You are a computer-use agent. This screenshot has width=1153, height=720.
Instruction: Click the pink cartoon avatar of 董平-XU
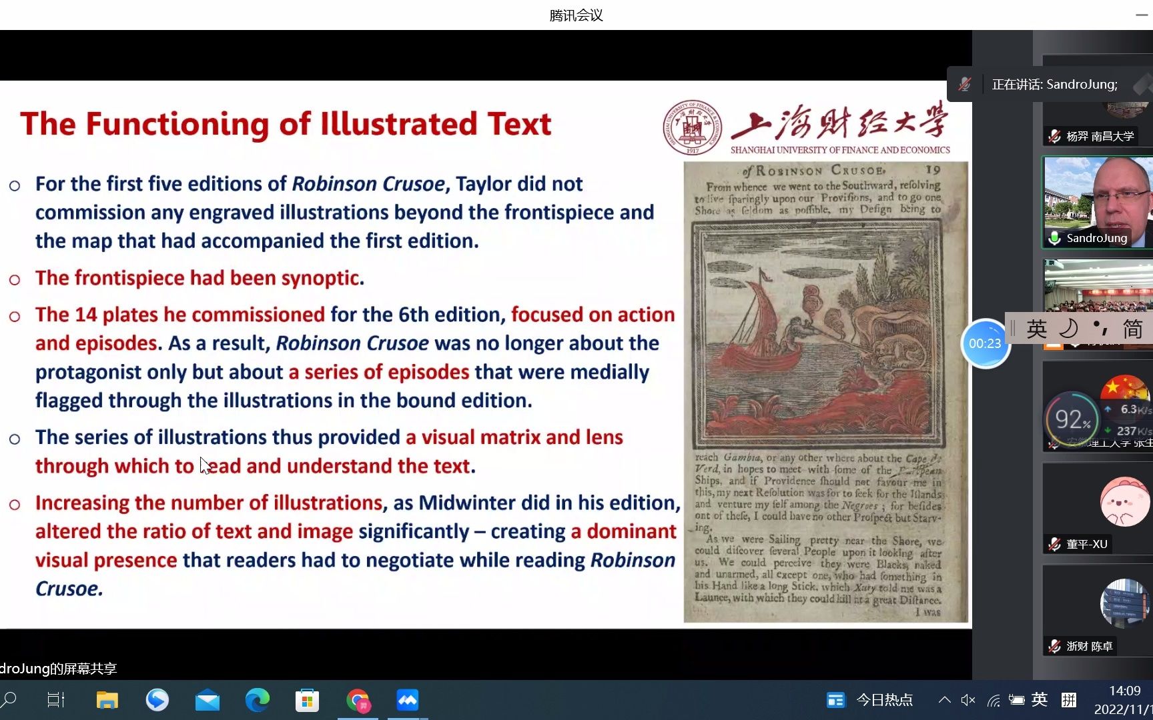coord(1125,501)
